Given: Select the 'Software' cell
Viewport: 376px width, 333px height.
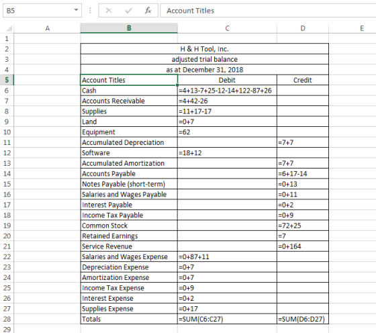Looking at the screenshot, I should tap(129, 152).
